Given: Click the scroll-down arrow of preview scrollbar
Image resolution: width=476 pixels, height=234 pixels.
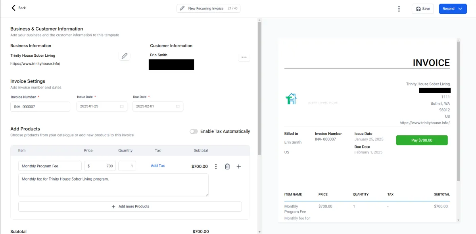Looking at the screenshot, I should (459, 220).
